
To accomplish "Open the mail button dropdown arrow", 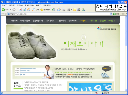I will pyautogui.click(x=61, y=10).
